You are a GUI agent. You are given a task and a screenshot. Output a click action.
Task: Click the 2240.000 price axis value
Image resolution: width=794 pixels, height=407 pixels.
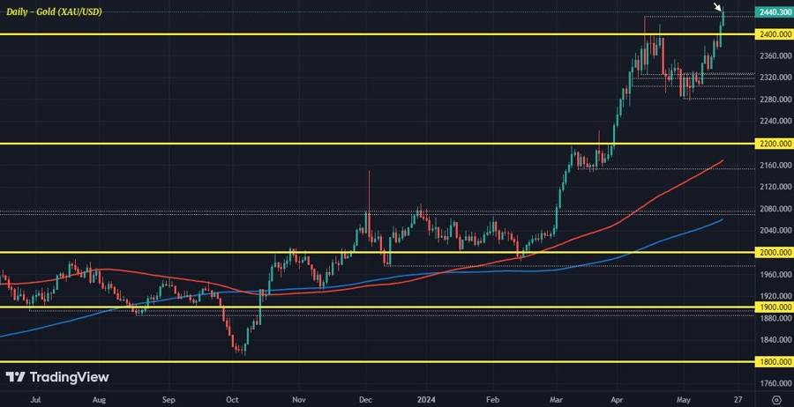[x=775, y=122]
